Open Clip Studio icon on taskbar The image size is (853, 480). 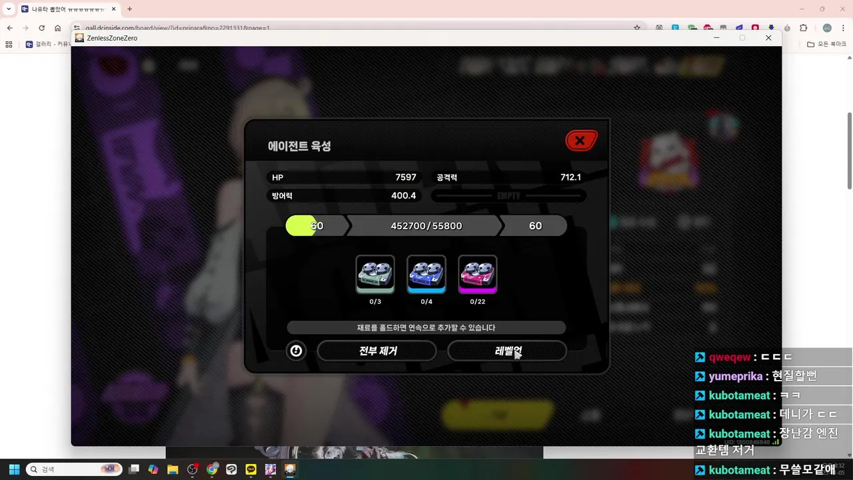[x=231, y=469]
